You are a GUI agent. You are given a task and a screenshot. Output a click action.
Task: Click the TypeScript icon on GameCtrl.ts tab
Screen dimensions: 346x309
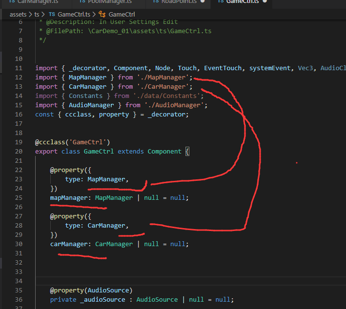point(221,2)
